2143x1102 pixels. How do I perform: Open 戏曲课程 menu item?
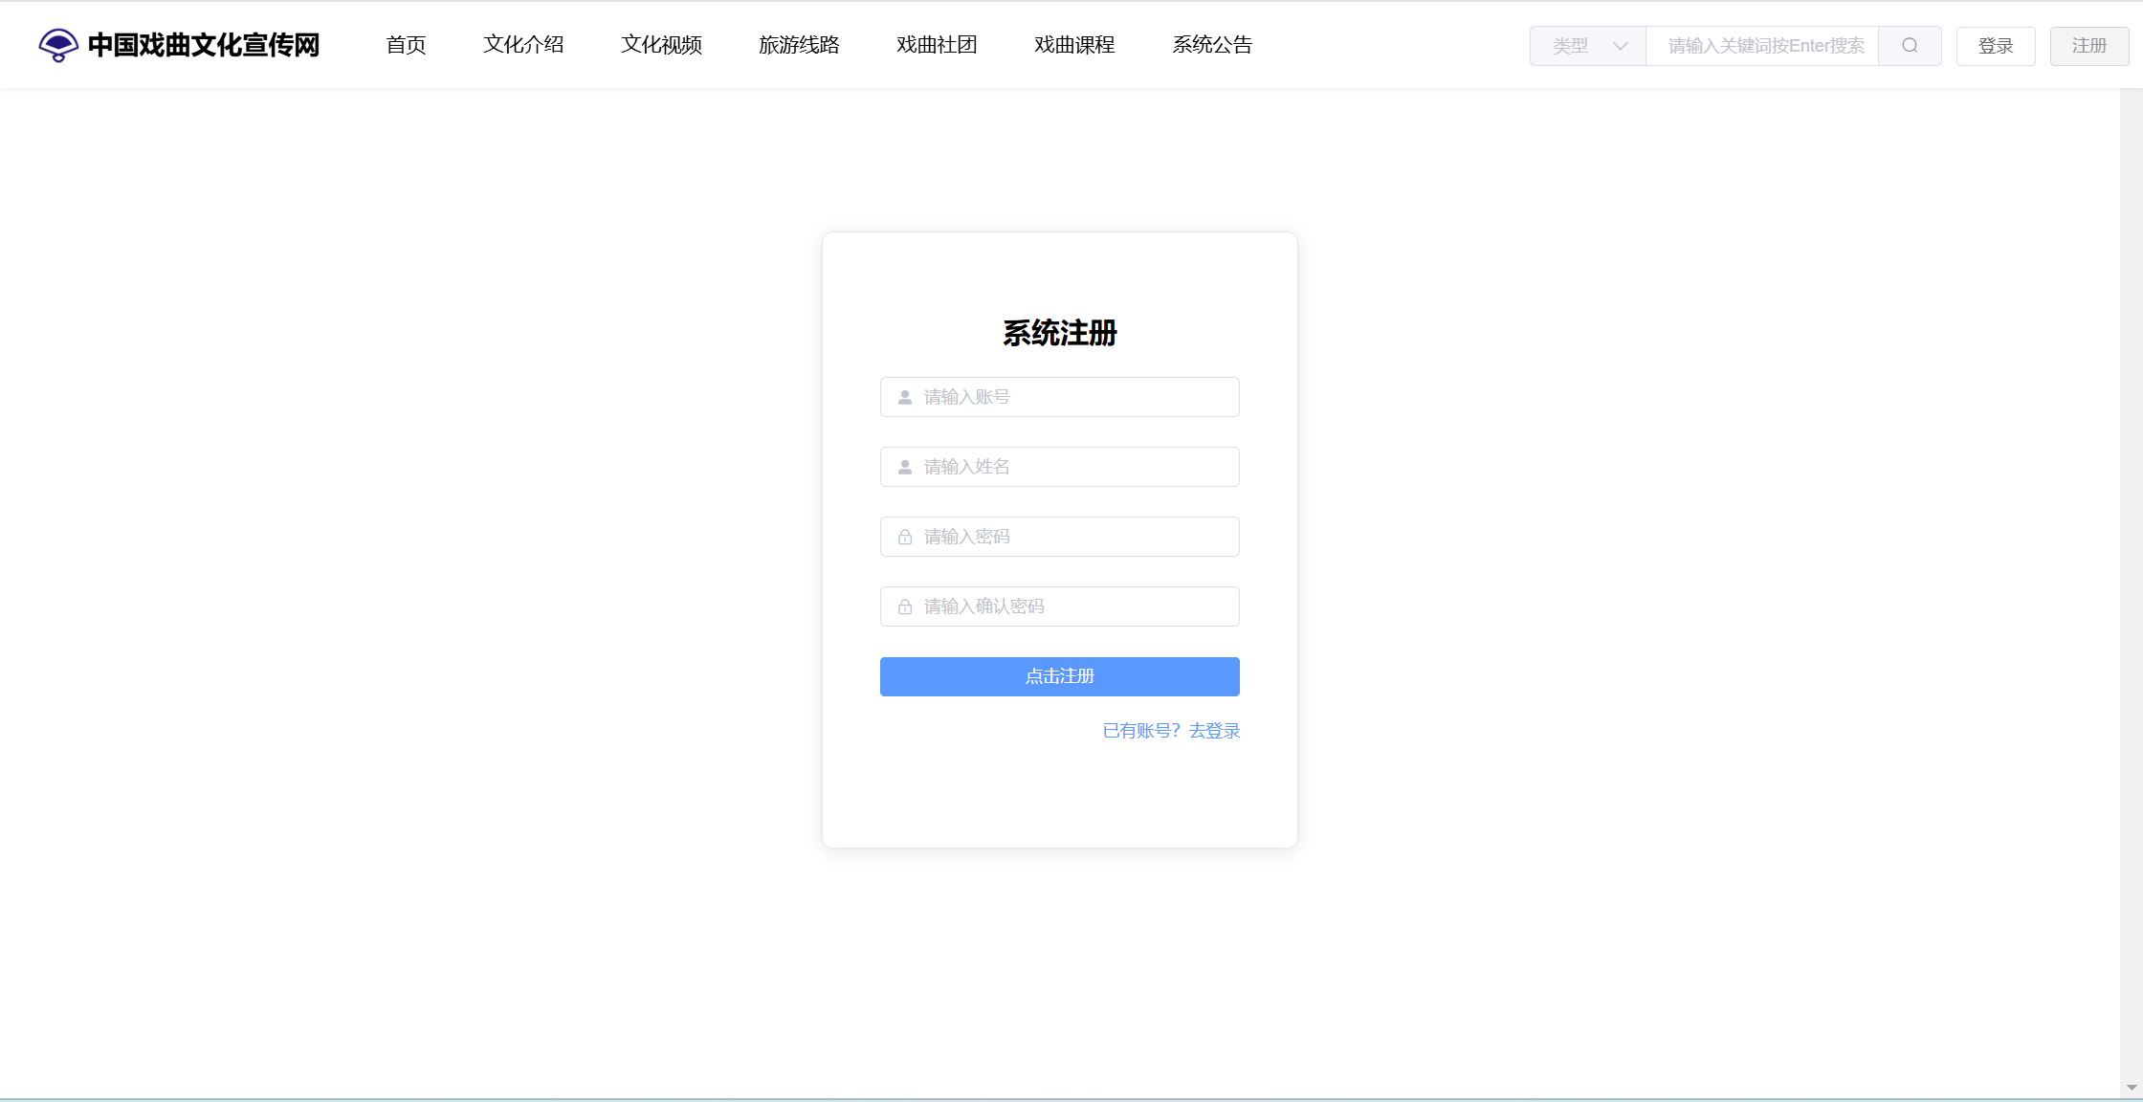[1074, 45]
